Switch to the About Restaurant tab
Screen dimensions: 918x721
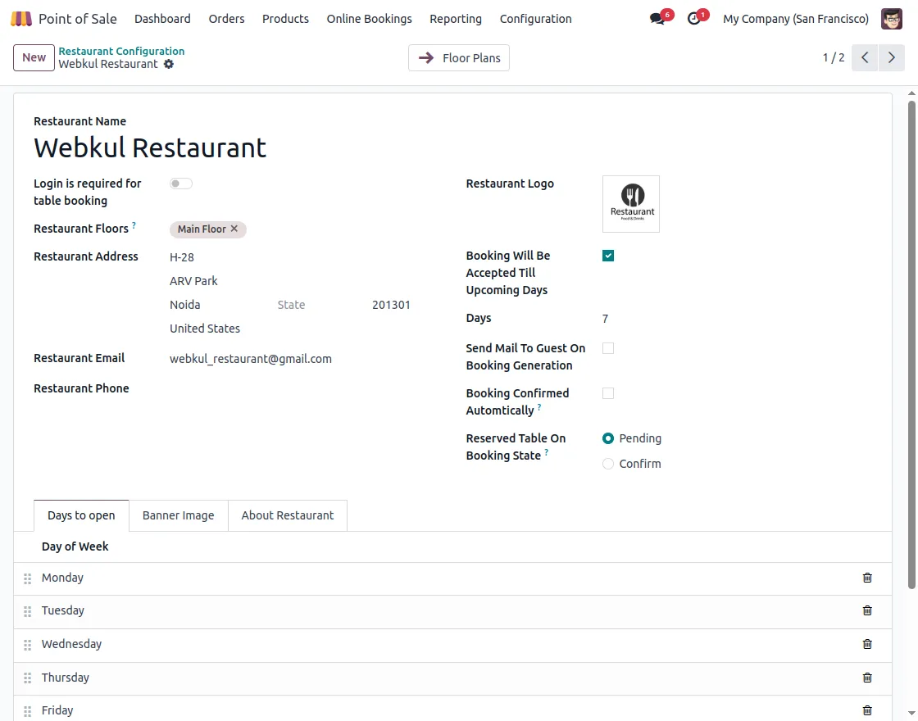(287, 515)
